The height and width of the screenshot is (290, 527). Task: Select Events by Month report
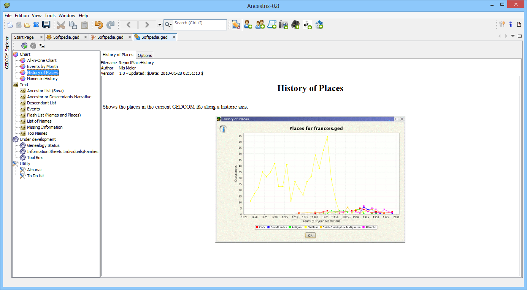43,66
